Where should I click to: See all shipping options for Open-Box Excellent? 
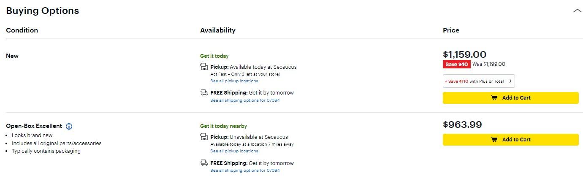tap(245, 171)
